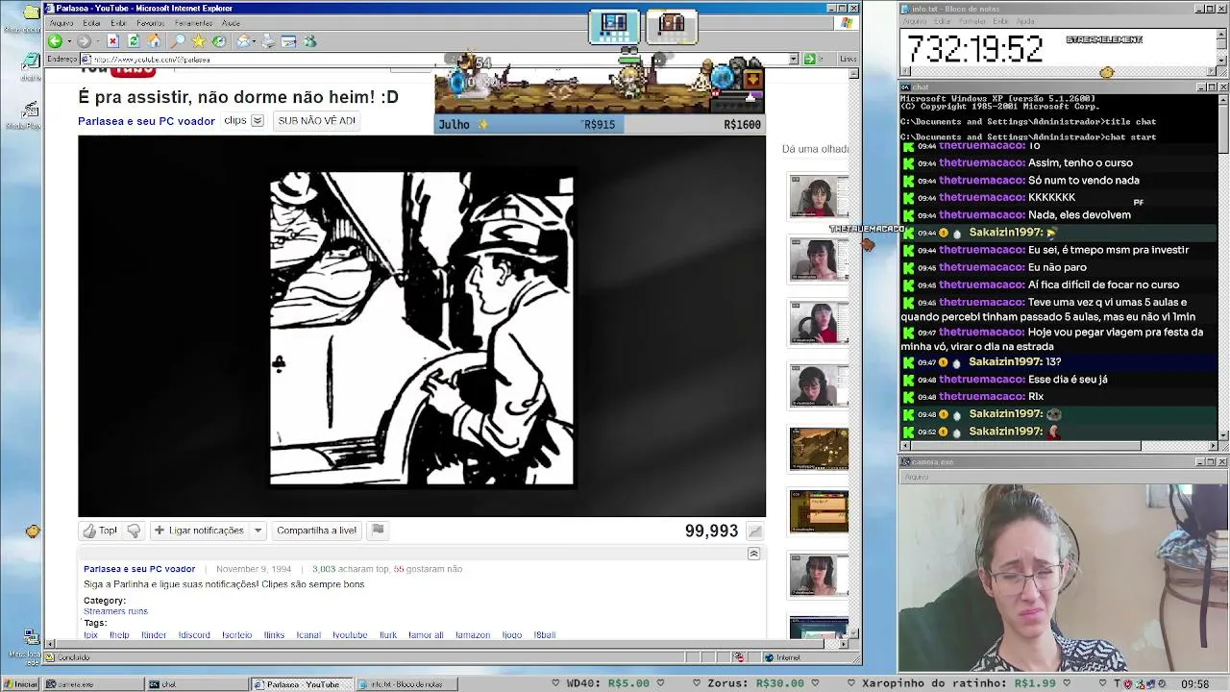The width and height of the screenshot is (1230, 692).
Task: Click in the IE address bar
Action: pos(437,59)
